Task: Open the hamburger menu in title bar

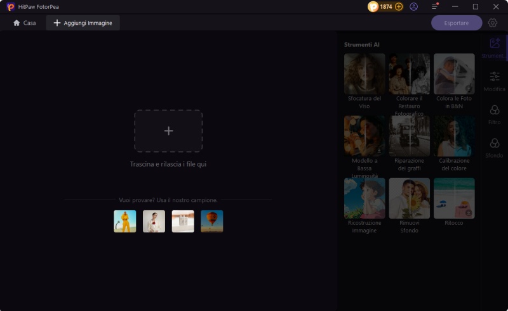Action: (435, 6)
